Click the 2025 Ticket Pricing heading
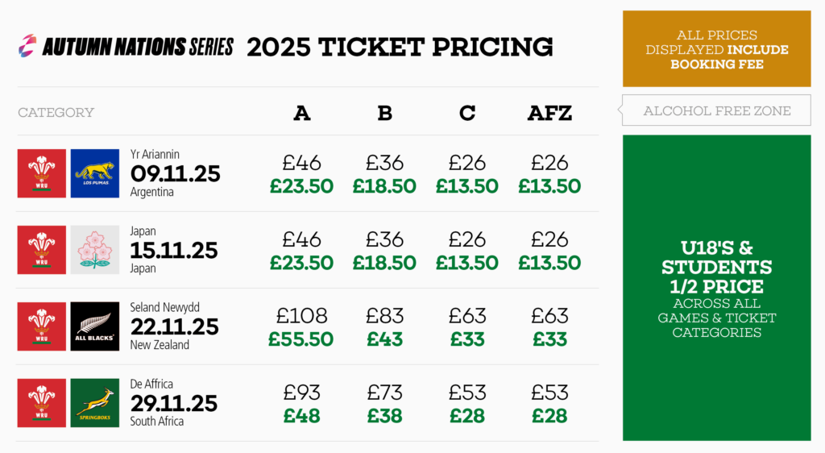 tap(400, 48)
